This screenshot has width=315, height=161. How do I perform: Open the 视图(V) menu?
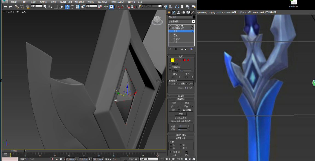tap(43, 2)
